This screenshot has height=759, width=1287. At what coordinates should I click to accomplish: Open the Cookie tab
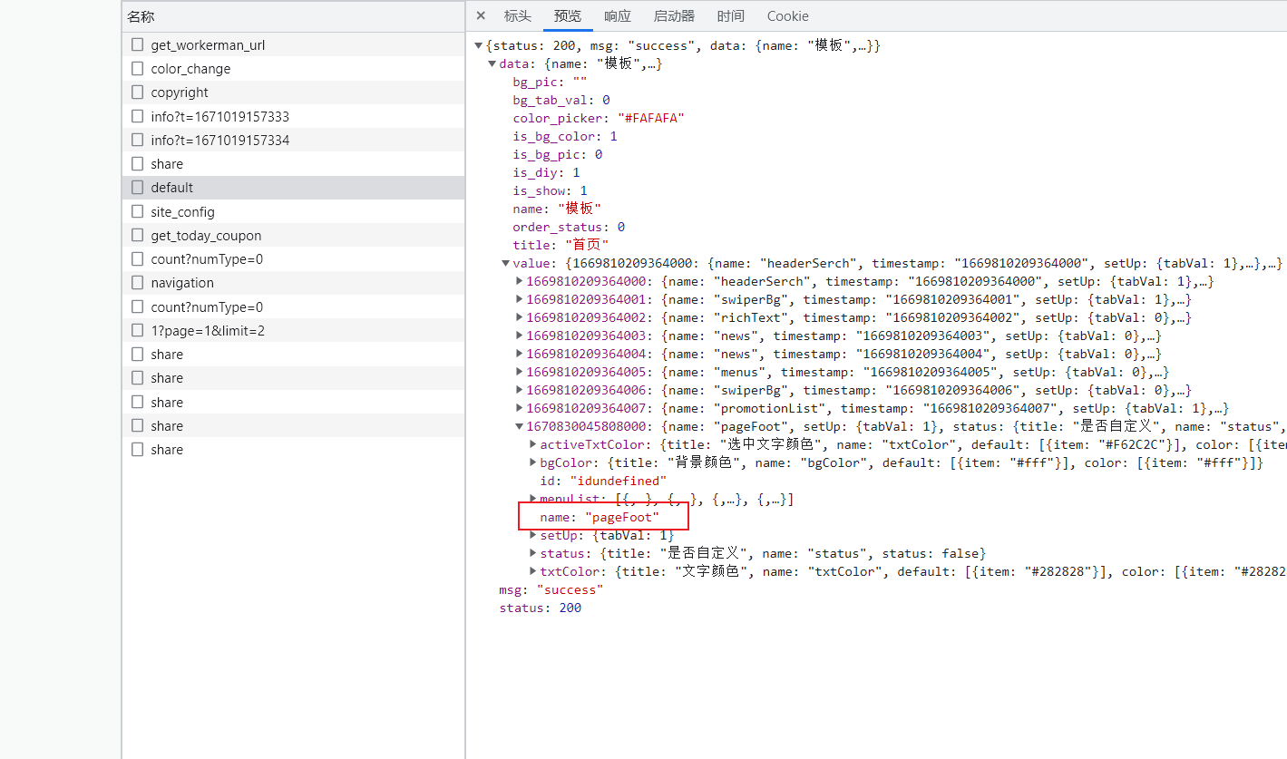tap(787, 15)
